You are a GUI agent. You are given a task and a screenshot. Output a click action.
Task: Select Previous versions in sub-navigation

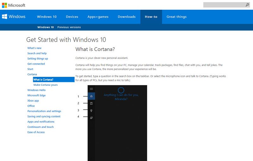click(x=69, y=27)
